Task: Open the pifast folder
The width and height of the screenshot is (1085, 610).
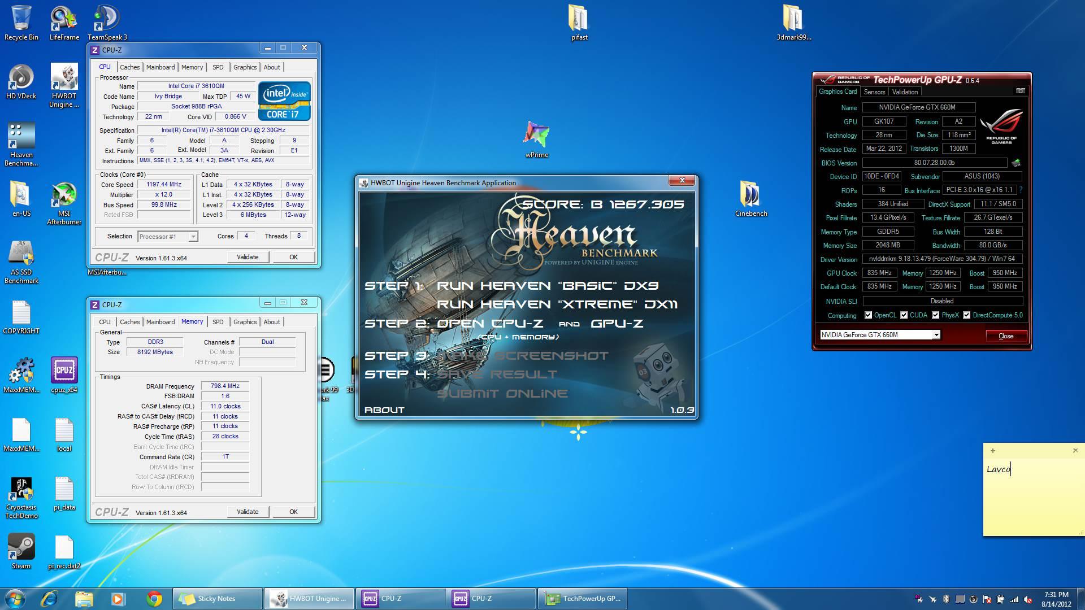Action: pyautogui.click(x=579, y=23)
